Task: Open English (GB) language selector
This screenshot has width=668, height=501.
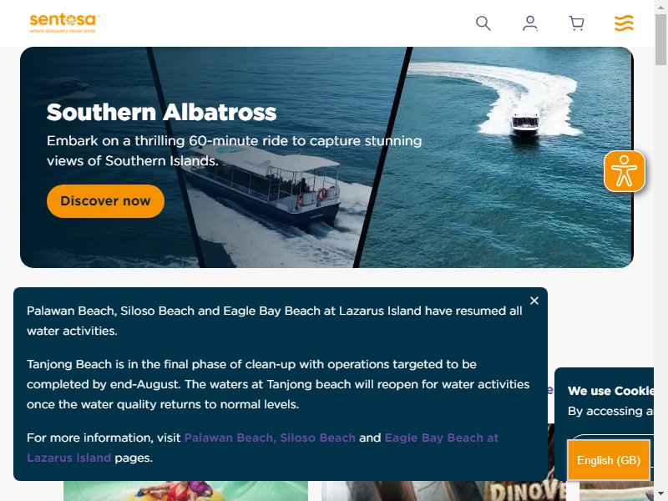Action: click(x=609, y=460)
